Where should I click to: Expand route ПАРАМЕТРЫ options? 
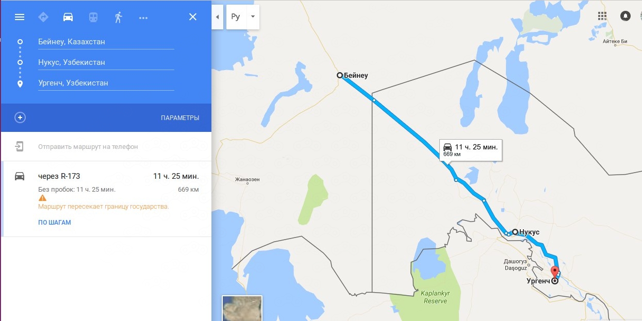click(180, 118)
